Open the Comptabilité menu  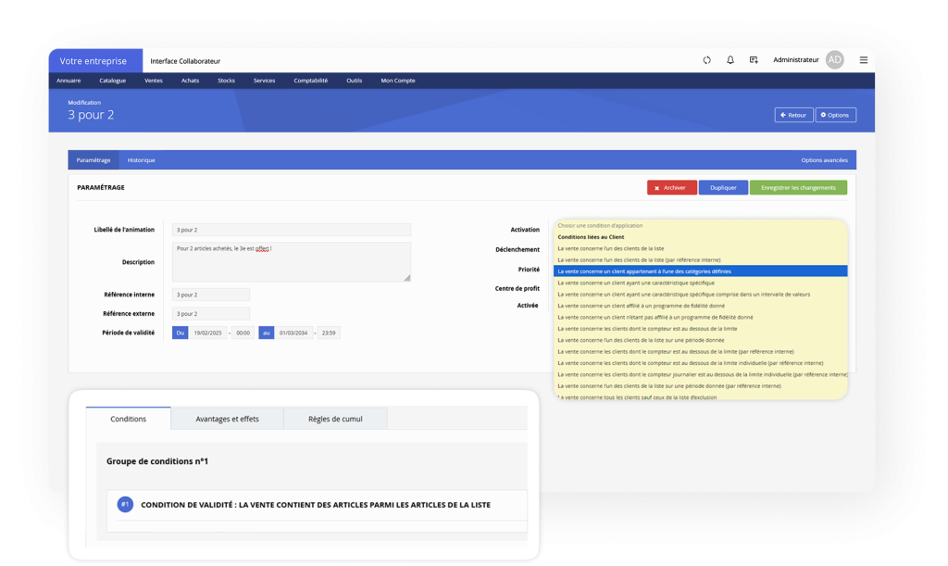[x=310, y=81]
